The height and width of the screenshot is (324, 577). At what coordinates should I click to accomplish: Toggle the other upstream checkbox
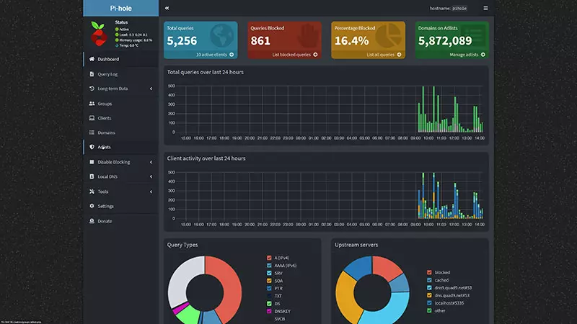tap(429, 310)
